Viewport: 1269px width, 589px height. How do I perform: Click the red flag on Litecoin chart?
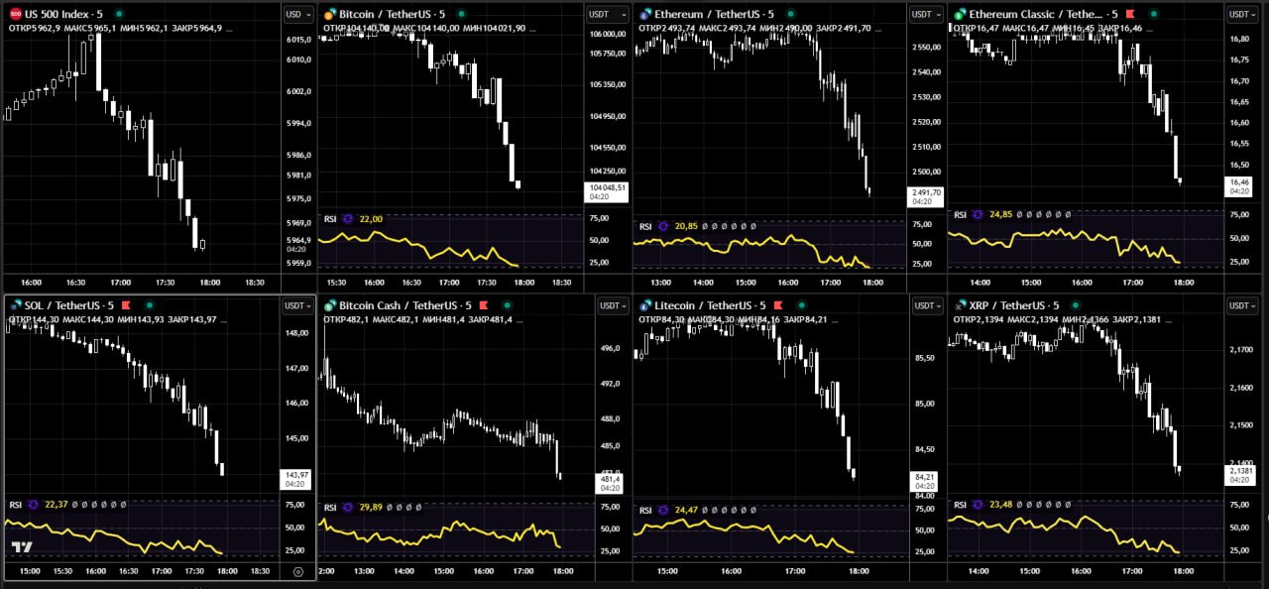(779, 305)
